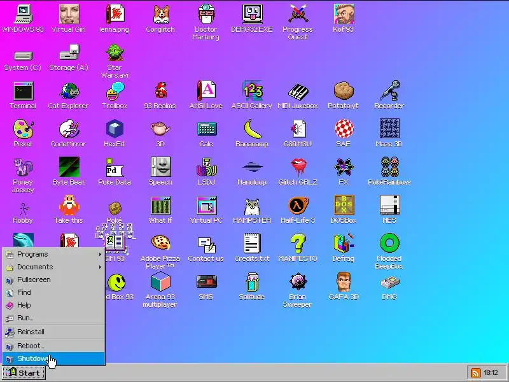
Task: Open Glitch GRLZ lips icon
Action: pyautogui.click(x=298, y=167)
